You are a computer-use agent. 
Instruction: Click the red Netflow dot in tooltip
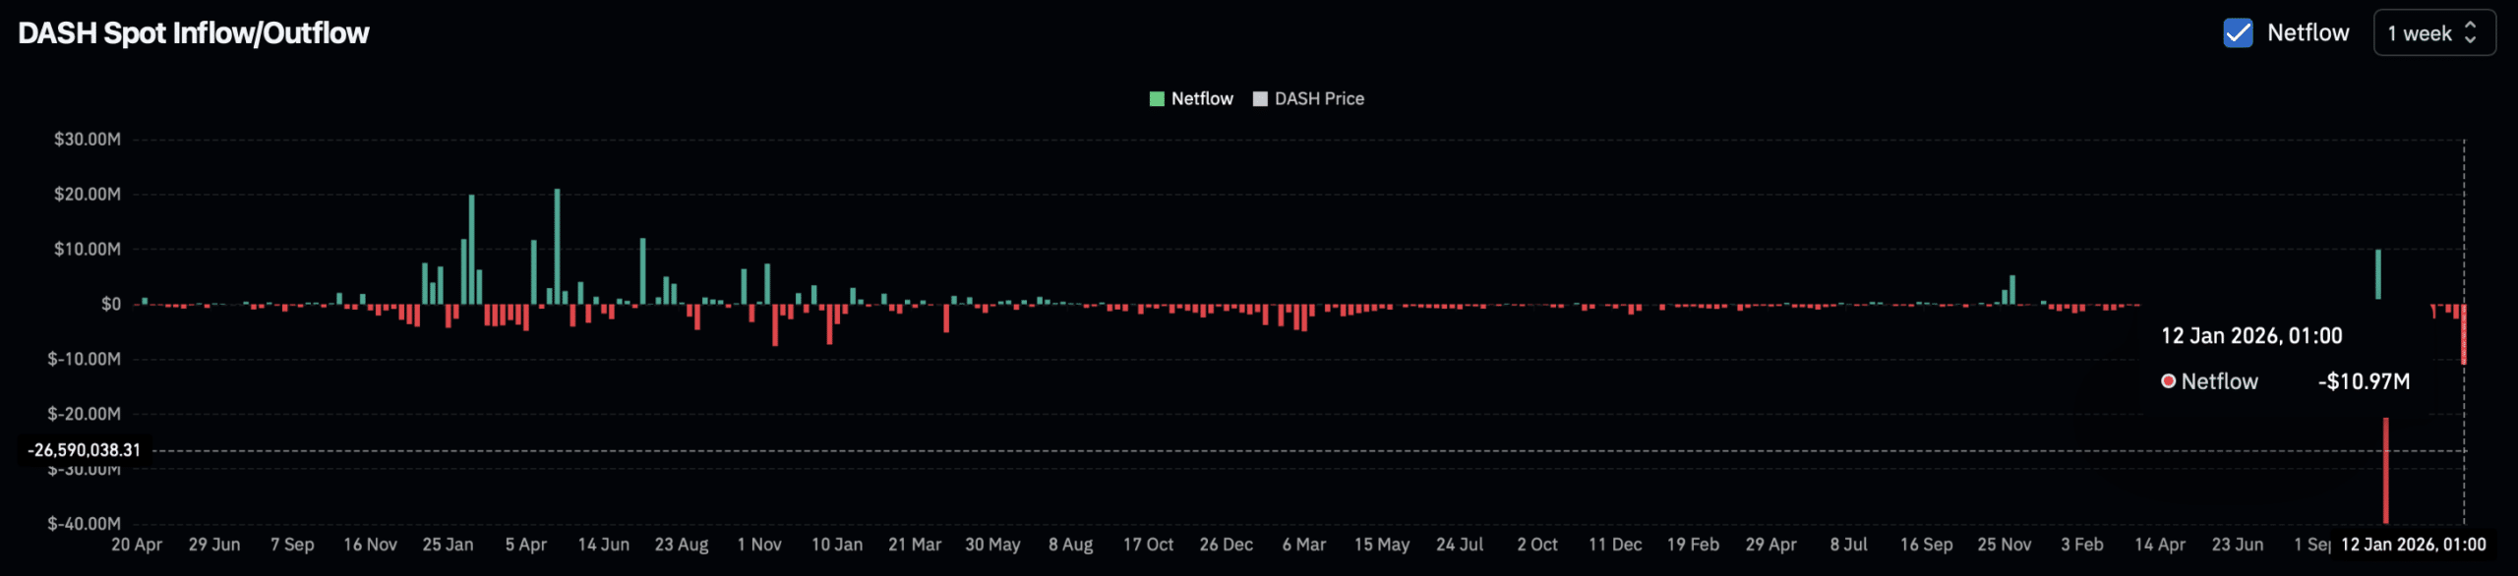pyautogui.click(x=2168, y=381)
